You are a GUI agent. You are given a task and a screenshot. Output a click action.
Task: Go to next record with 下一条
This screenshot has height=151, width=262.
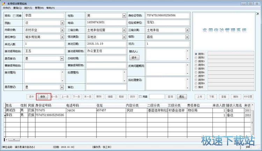tap(77, 97)
